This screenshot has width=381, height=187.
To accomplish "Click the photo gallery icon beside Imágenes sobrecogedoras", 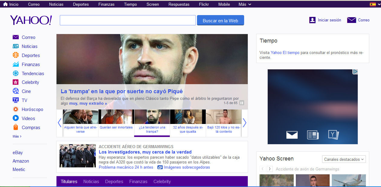I will click(160, 167).
